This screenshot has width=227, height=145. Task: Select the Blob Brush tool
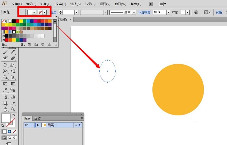5,58
